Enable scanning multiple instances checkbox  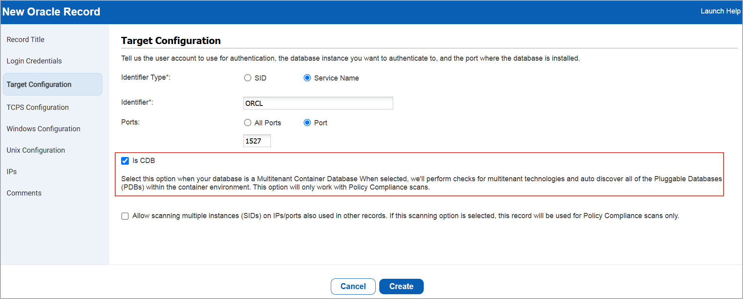coord(125,216)
